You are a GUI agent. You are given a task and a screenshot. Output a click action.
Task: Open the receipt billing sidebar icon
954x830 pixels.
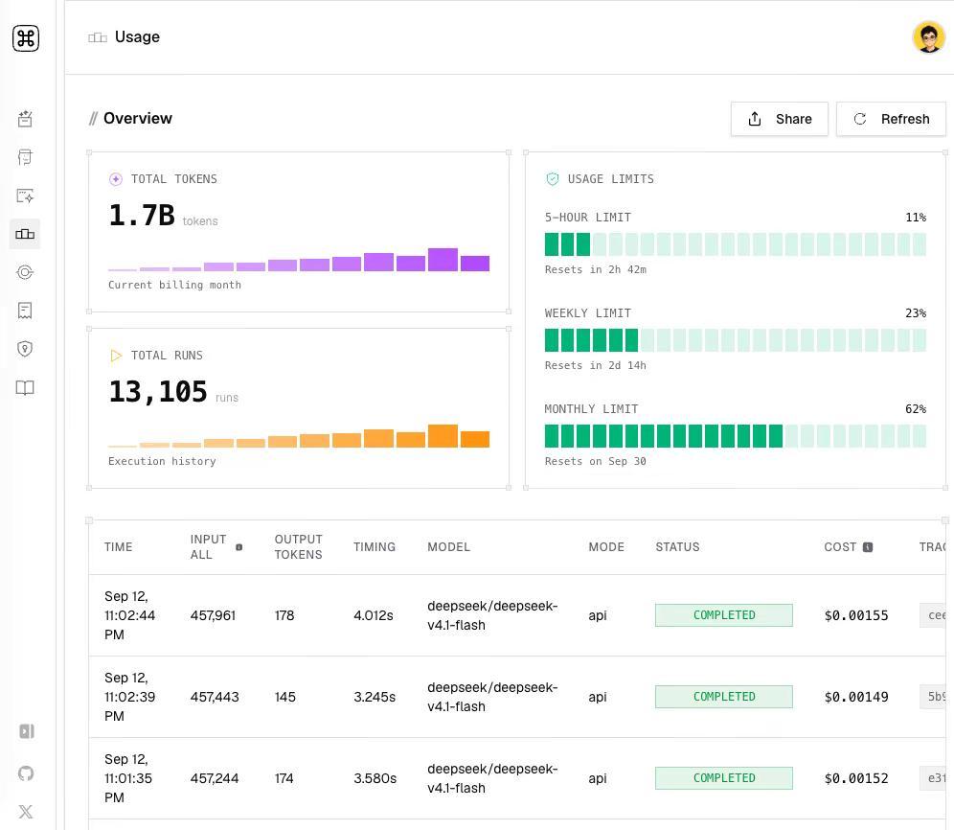[x=25, y=311]
